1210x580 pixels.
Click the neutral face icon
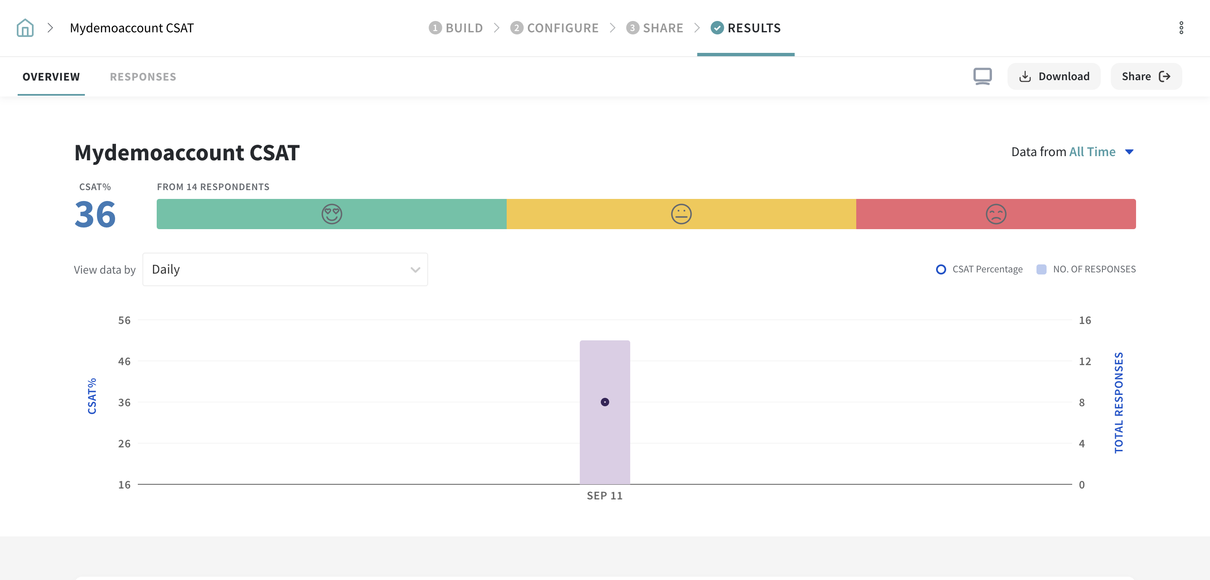681,214
